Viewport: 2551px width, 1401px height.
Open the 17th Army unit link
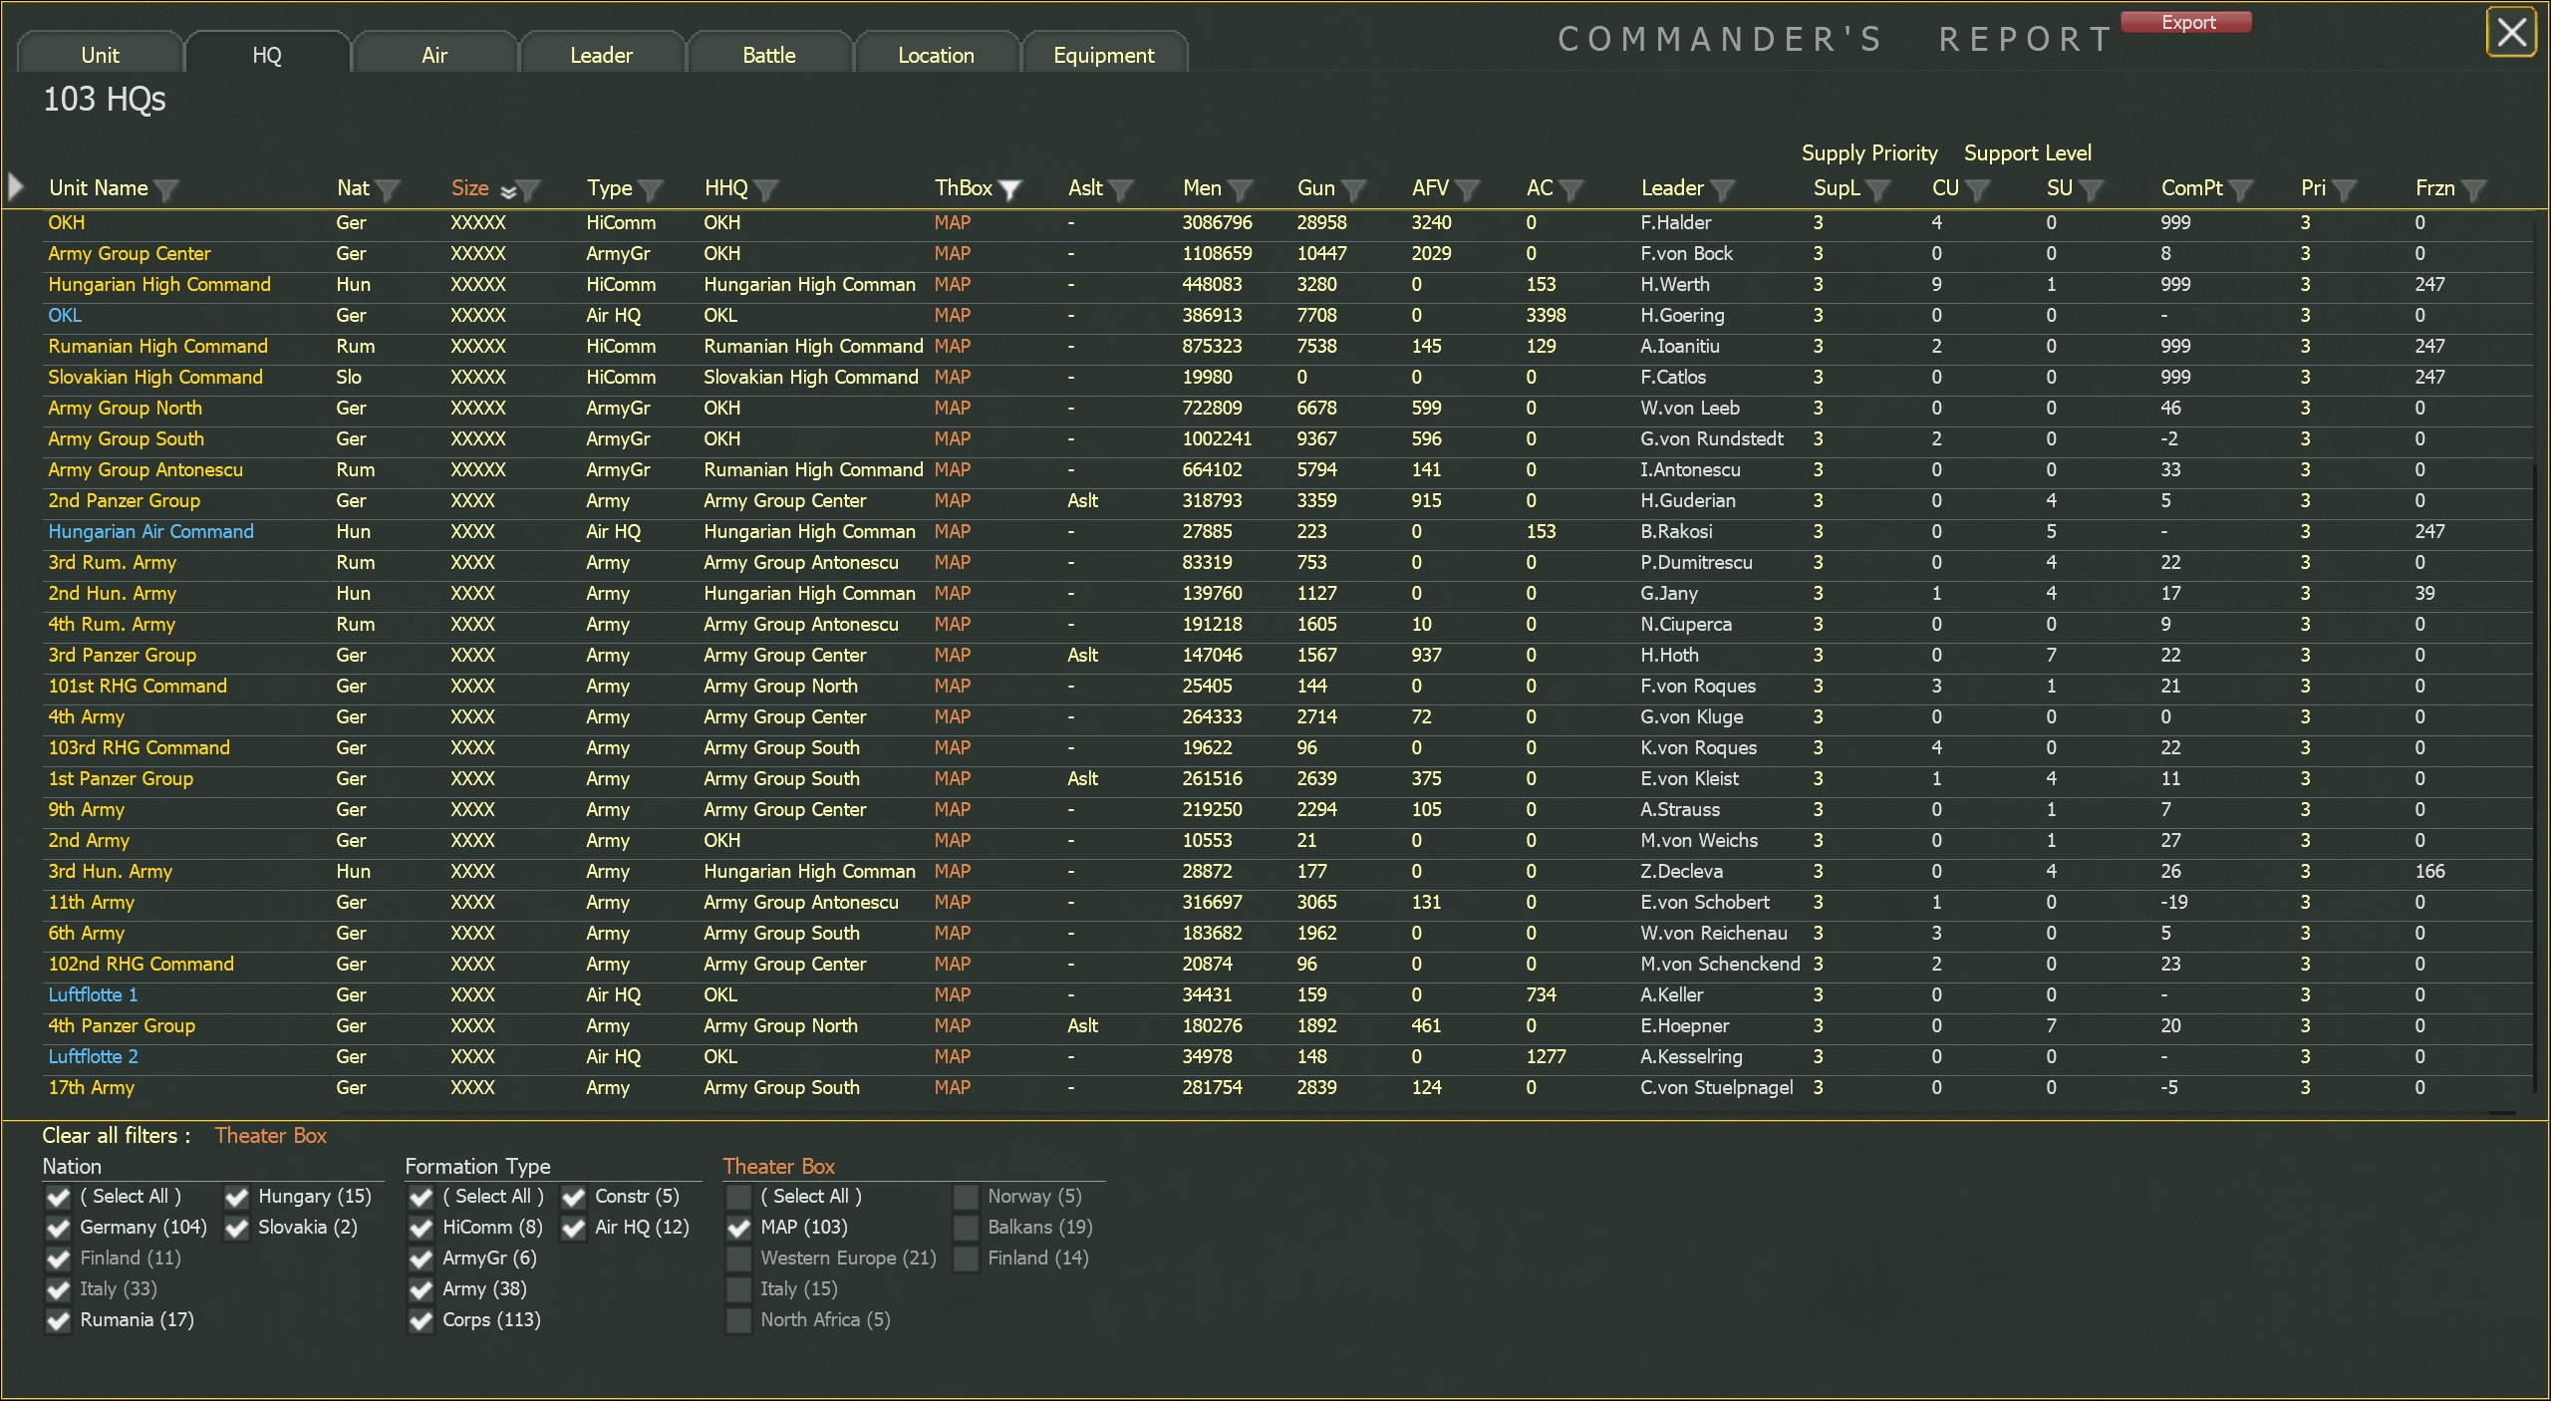92,1087
